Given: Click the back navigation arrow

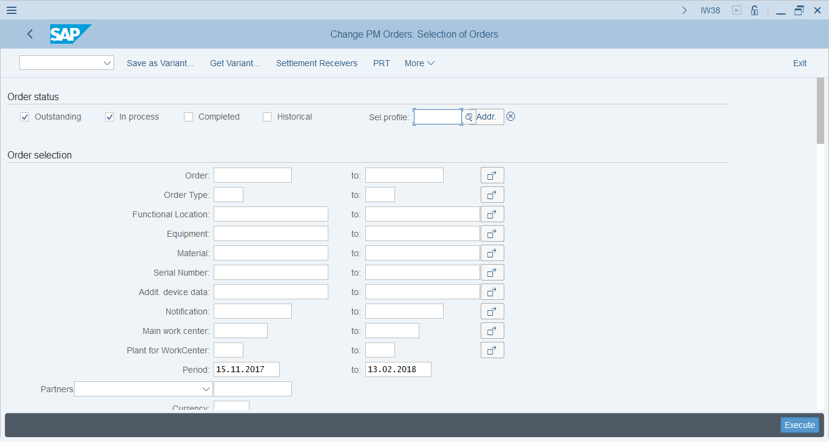Looking at the screenshot, I should tap(30, 34).
